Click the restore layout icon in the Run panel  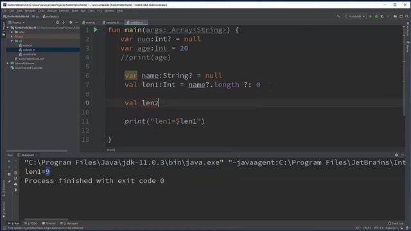[x=9, y=174]
